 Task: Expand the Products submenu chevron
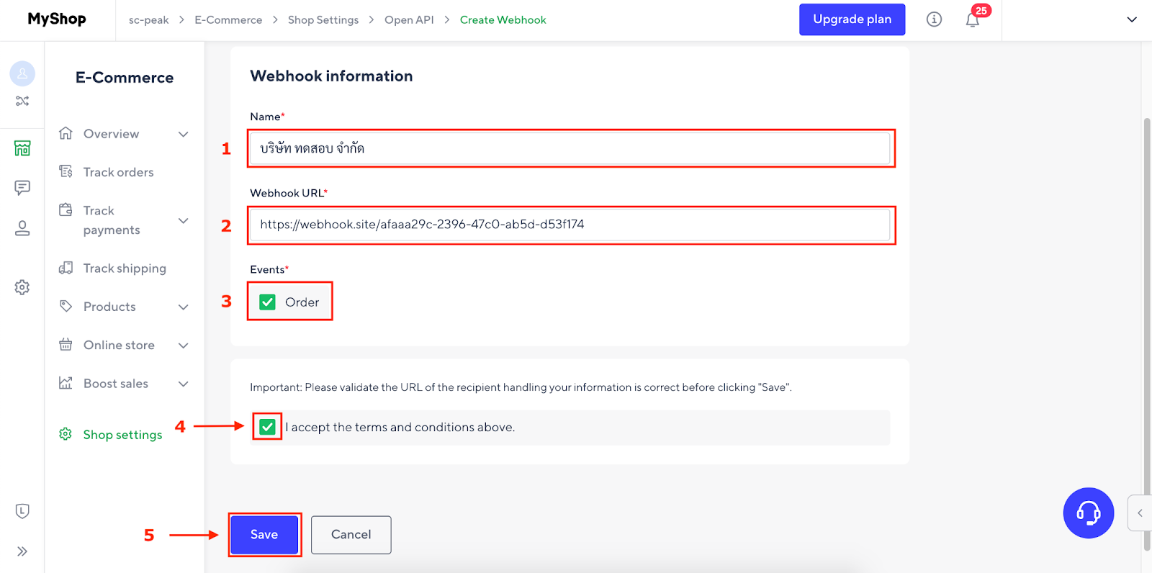click(x=184, y=307)
